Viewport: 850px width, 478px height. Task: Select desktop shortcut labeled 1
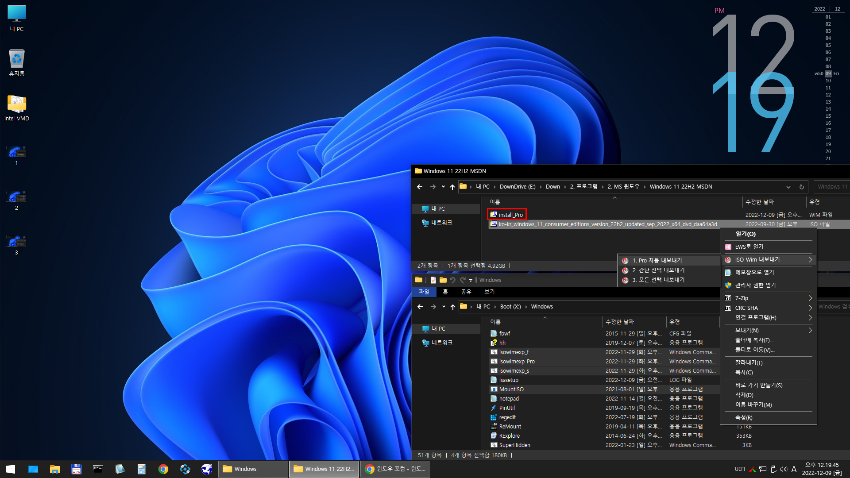(x=17, y=155)
